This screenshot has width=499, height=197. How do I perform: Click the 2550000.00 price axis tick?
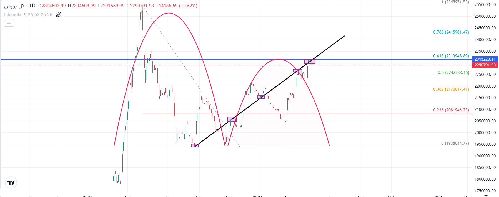[x=485, y=5]
